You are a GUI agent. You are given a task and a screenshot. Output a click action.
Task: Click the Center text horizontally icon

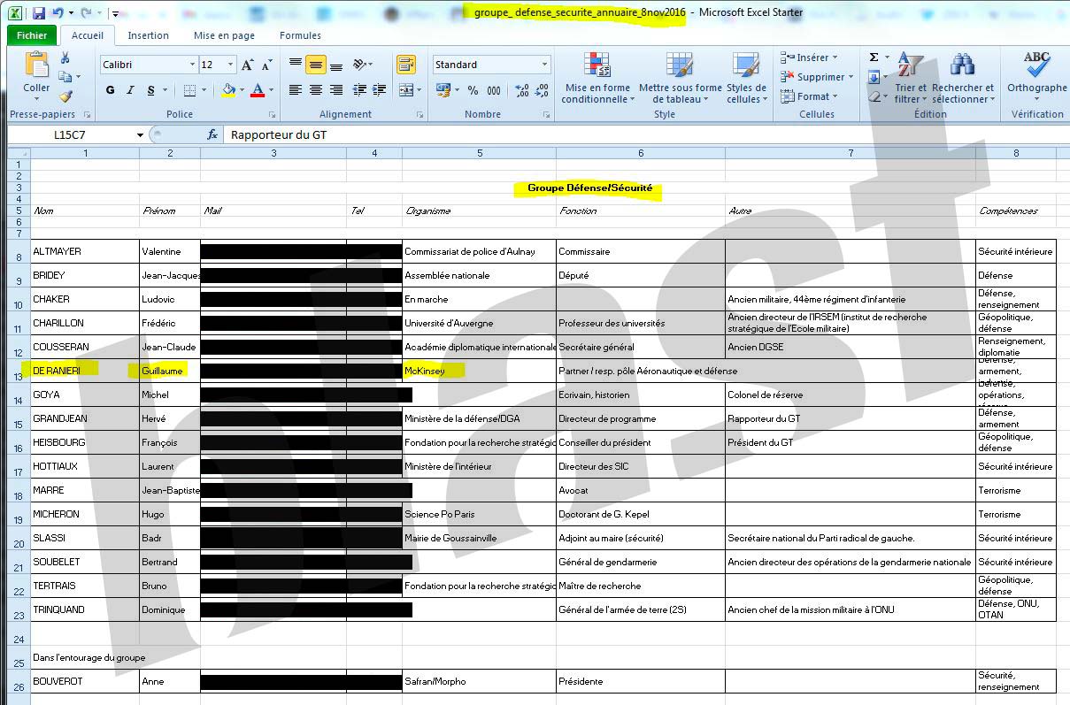[x=316, y=90]
